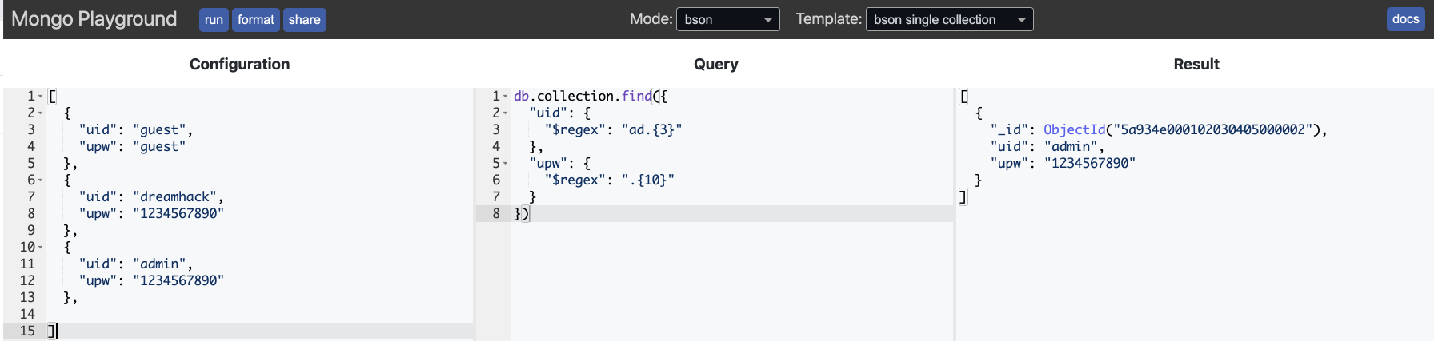Place the cursor in the ".{10}" regex string
Image resolution: width=1434 pixels, height=341 pixels.
[x=647, y=180]
